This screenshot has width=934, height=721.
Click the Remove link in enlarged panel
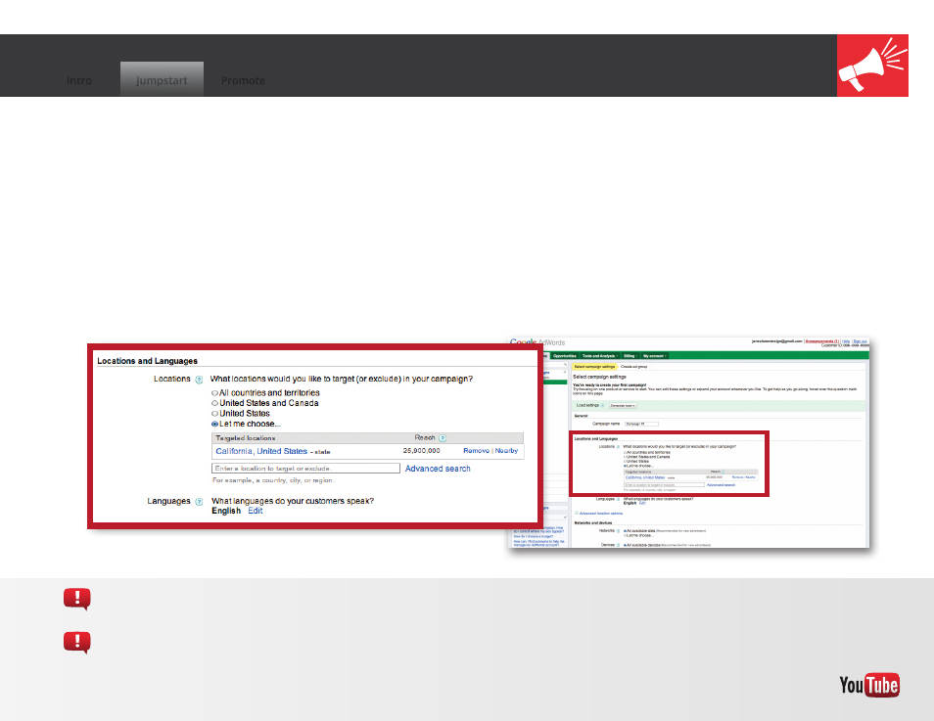click(476, 451)
